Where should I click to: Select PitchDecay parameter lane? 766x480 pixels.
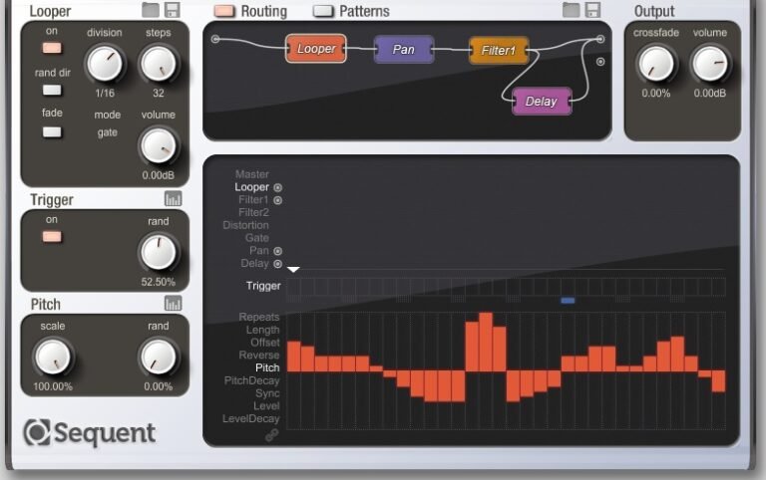tap(251, 380)
